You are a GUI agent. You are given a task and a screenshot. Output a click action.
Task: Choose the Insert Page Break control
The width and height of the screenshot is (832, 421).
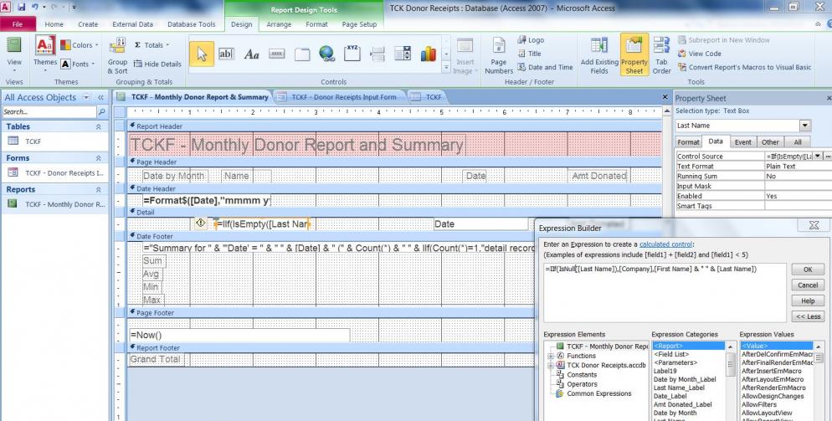click(x=377, y=54)
